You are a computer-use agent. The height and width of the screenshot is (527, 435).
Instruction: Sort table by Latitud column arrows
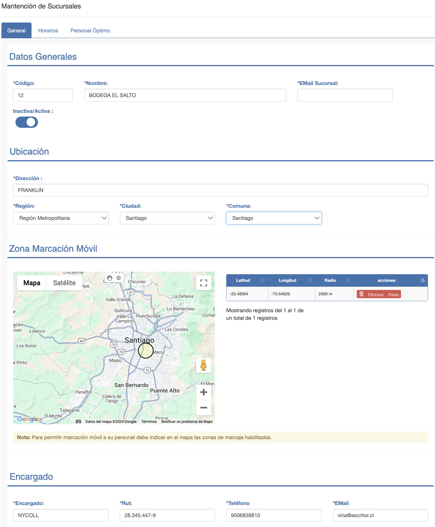(x=263, y=280)
